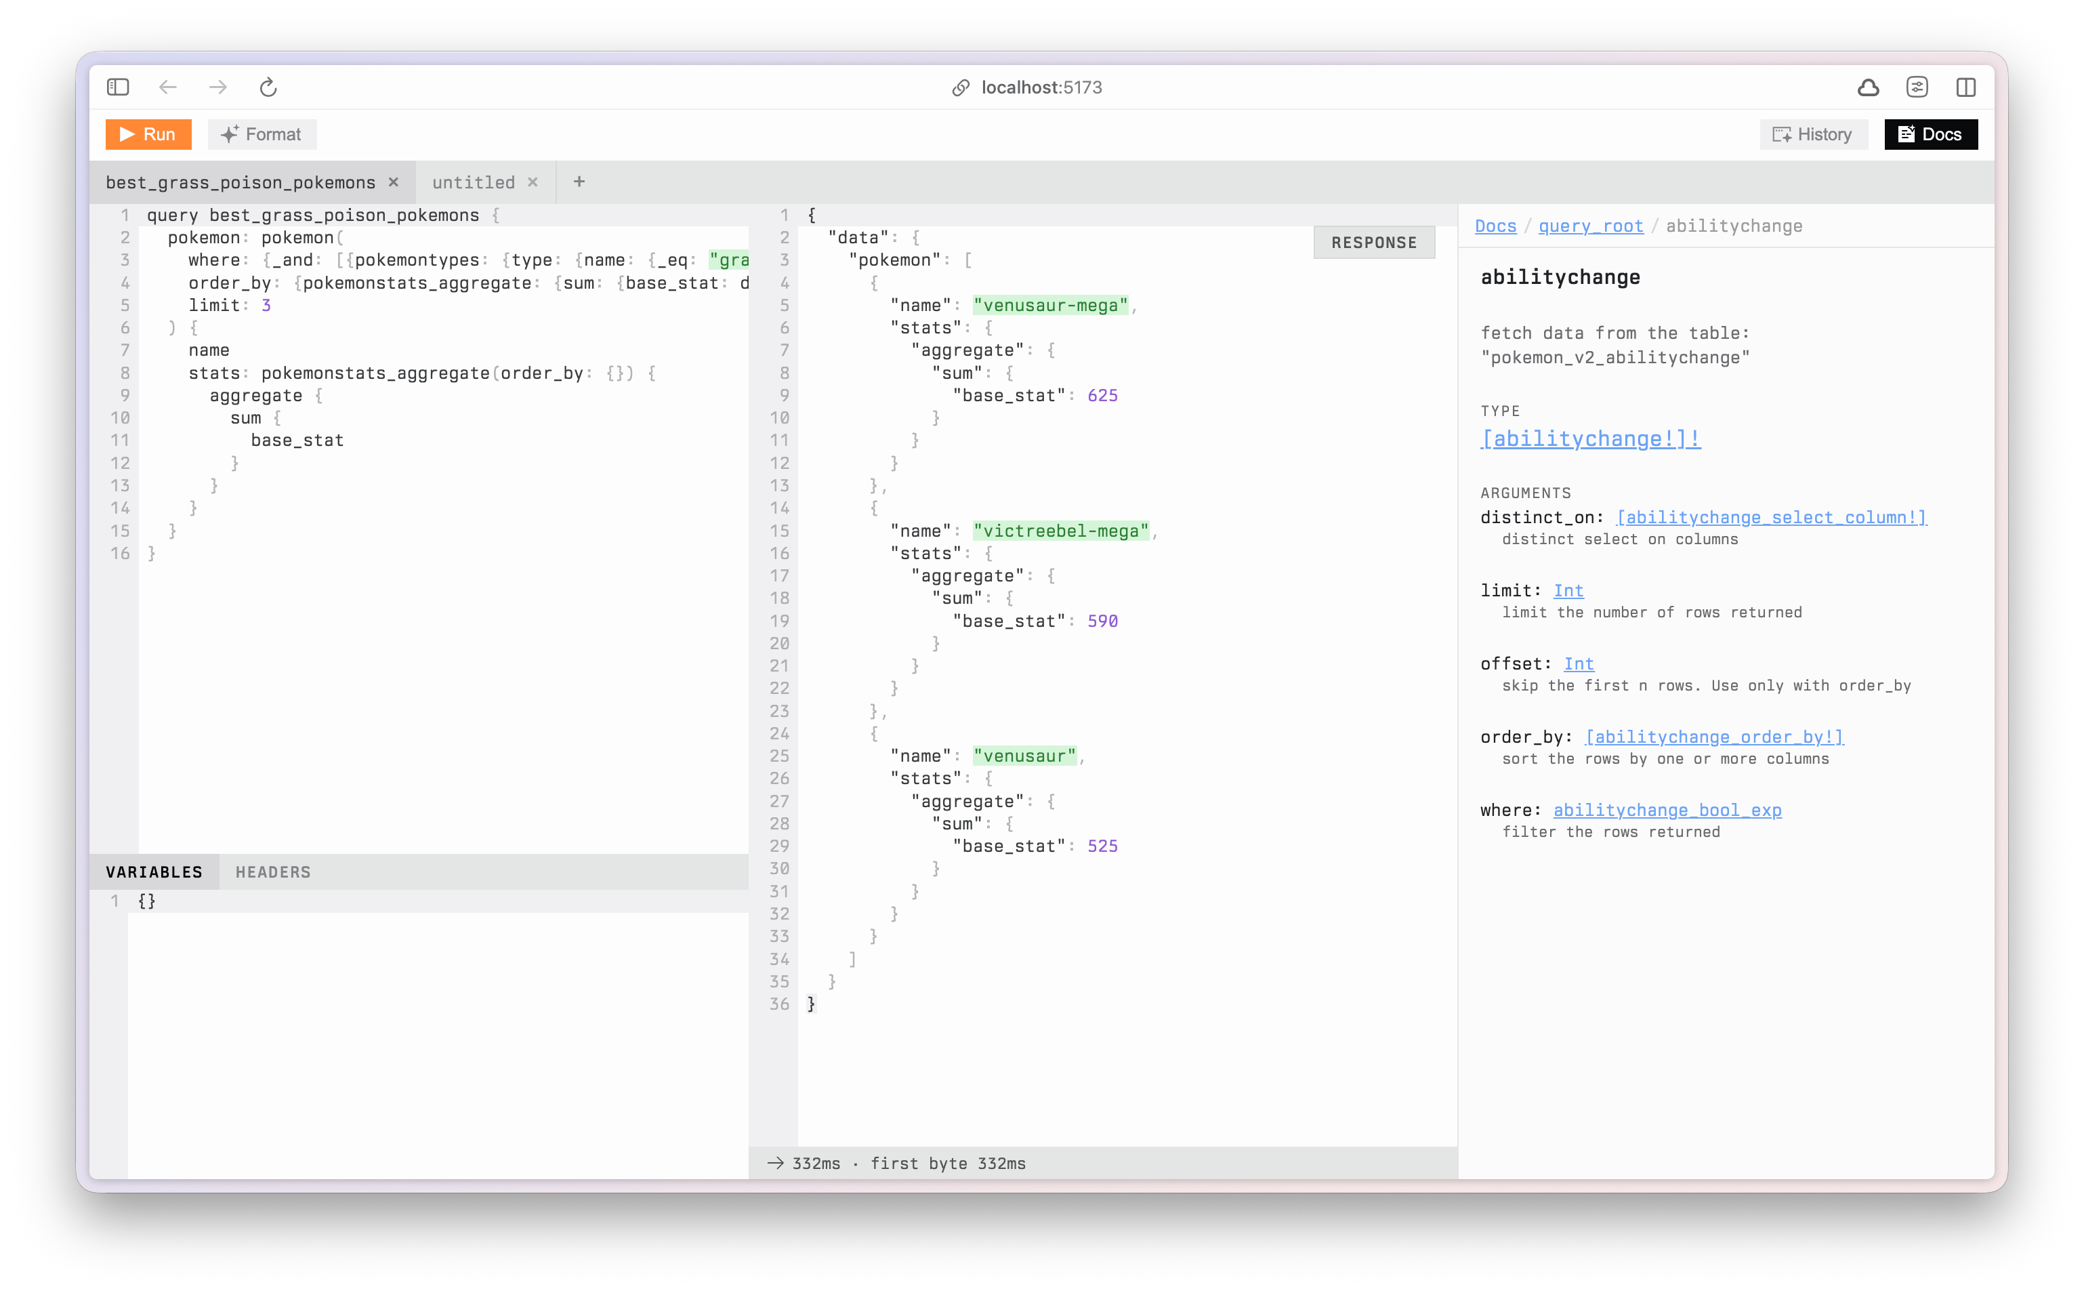Close the best_grass_poison_pokemons tab
2084x1293 pixels.
click(394, 182)
